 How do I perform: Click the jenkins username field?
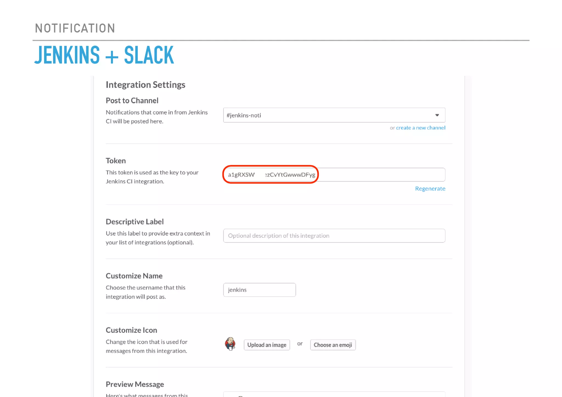click(259, 290)
